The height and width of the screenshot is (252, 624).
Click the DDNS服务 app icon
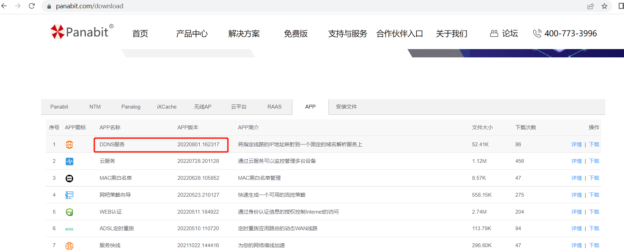(x=69, y=144)
